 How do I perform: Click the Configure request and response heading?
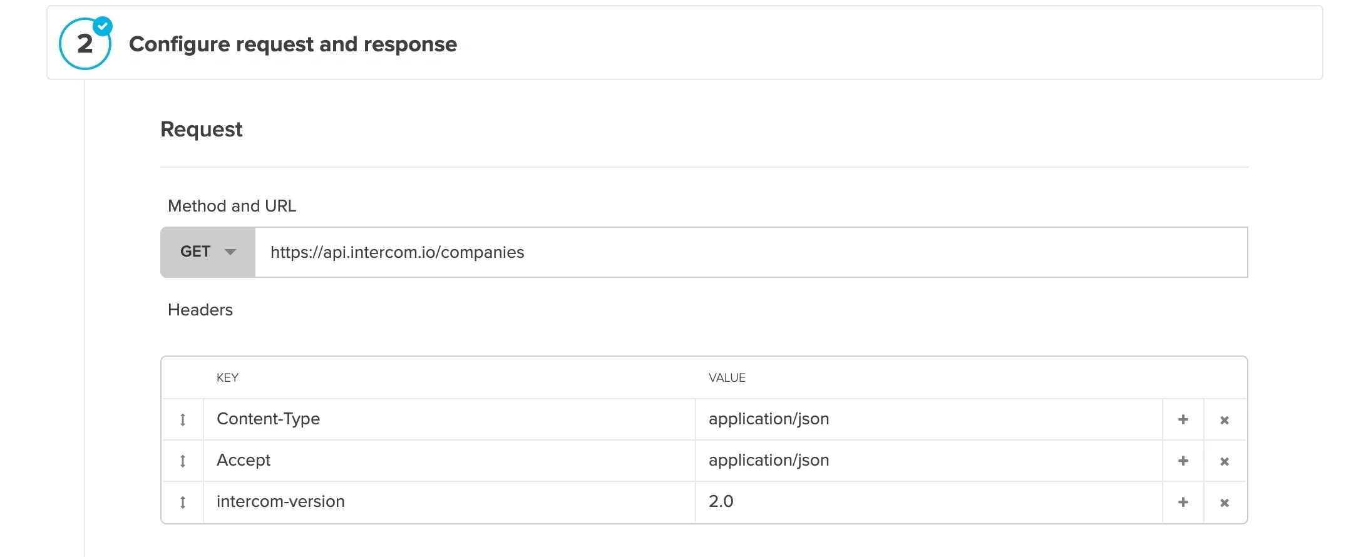tap(293, 44)
